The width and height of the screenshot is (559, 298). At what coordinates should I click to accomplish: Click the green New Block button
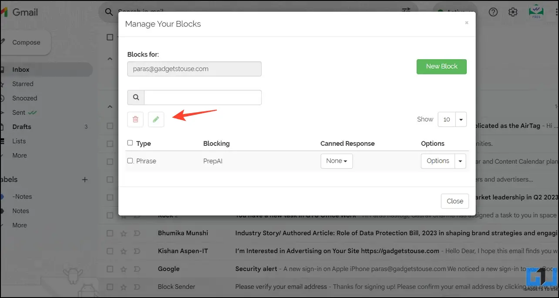click(x=441, y=67)
